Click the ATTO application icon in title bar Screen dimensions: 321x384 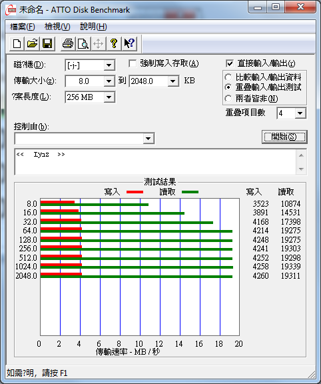pos(11,10)
